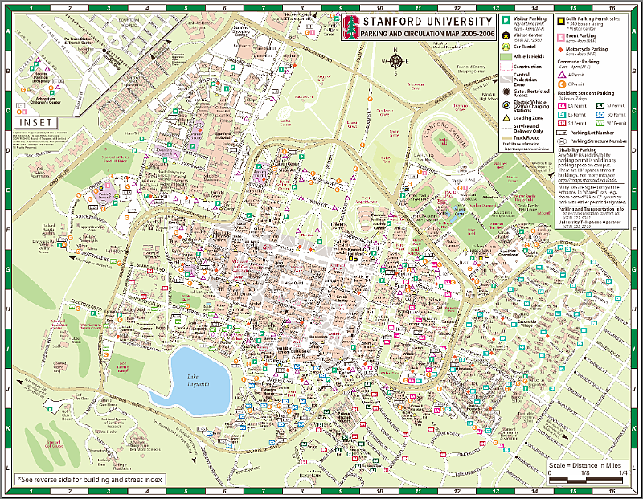
Task: Click the Electric Vehicle Charging Stations legend icon
Action: coord(506,105)
